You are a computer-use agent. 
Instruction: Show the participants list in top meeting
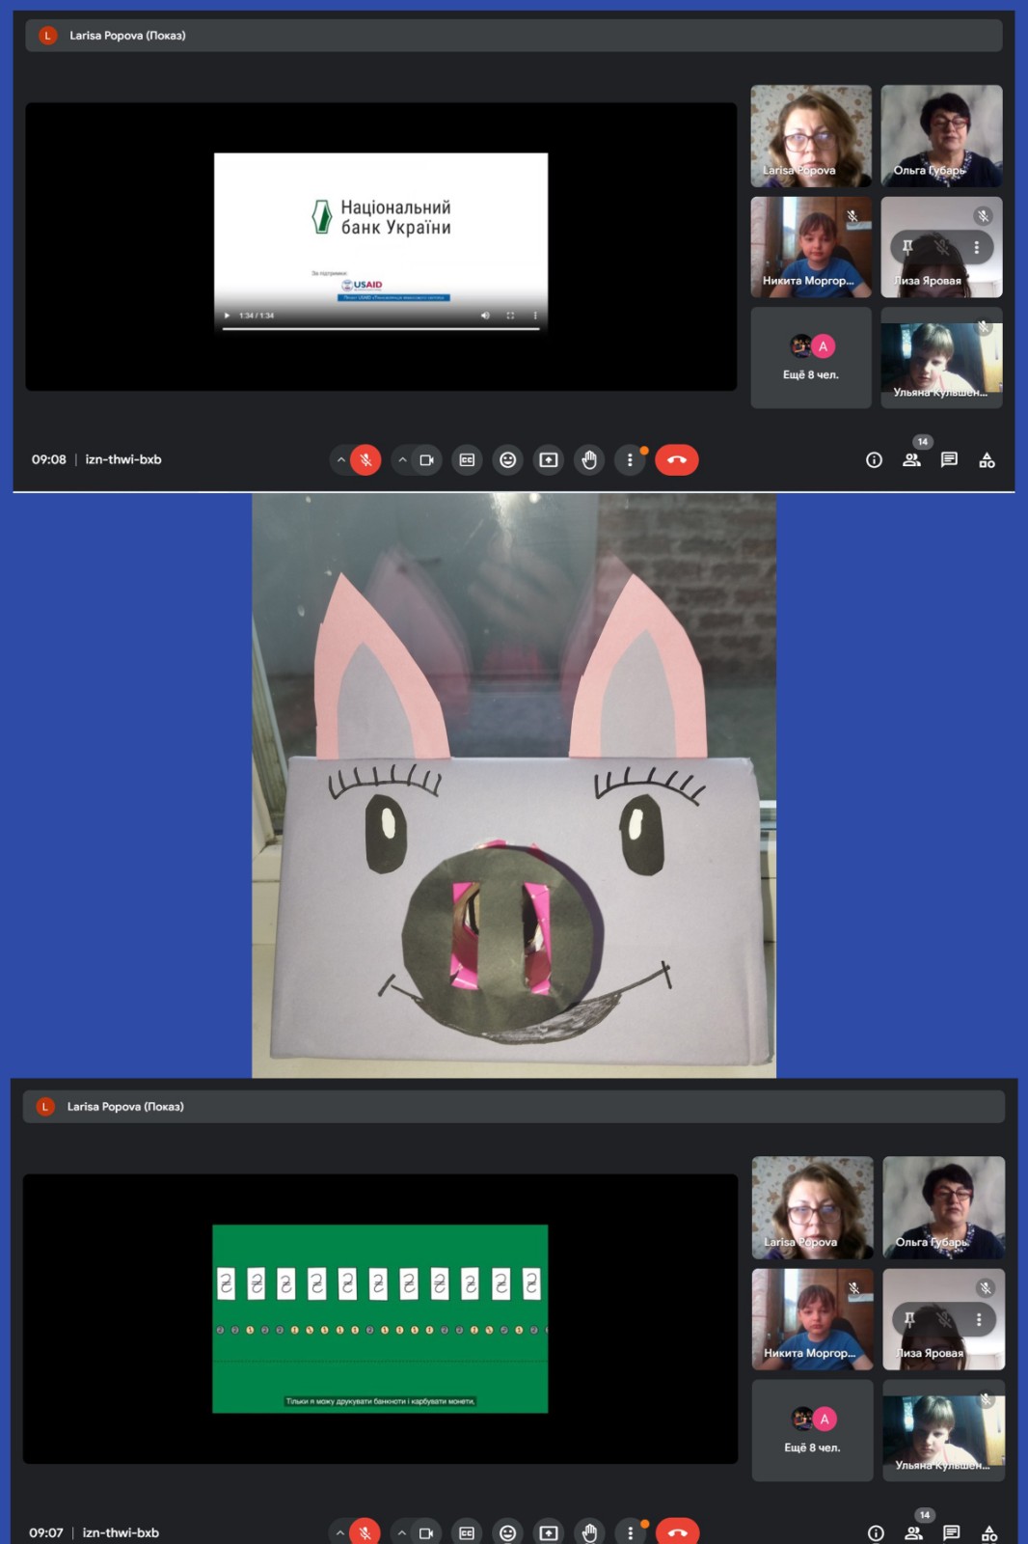(911, 460)
